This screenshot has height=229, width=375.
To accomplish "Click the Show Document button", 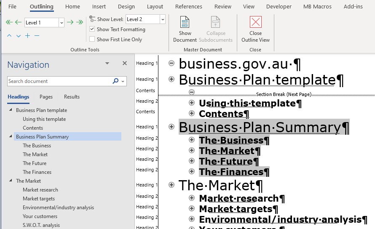I will point(185,29).
